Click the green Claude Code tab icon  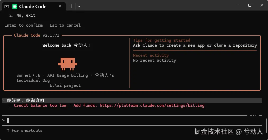coord(15,7)
